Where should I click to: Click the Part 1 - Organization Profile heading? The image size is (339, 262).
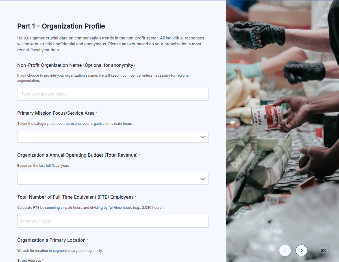click(61, 26)
